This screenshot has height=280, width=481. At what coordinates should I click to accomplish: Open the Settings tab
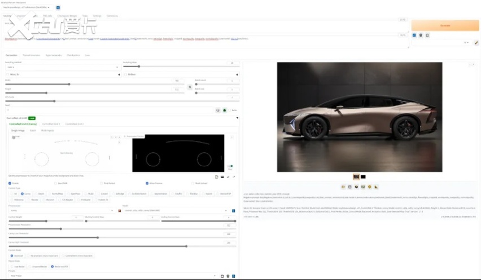coord(97,16)
